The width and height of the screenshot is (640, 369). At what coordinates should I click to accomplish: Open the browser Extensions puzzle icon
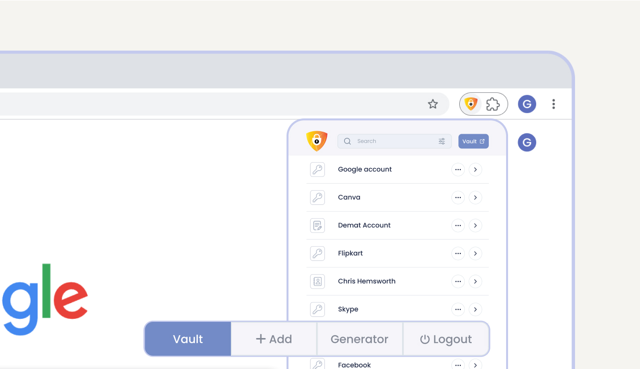493,104
